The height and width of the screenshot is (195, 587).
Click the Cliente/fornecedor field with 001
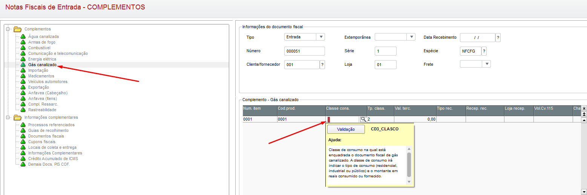(x=302, y=65)
